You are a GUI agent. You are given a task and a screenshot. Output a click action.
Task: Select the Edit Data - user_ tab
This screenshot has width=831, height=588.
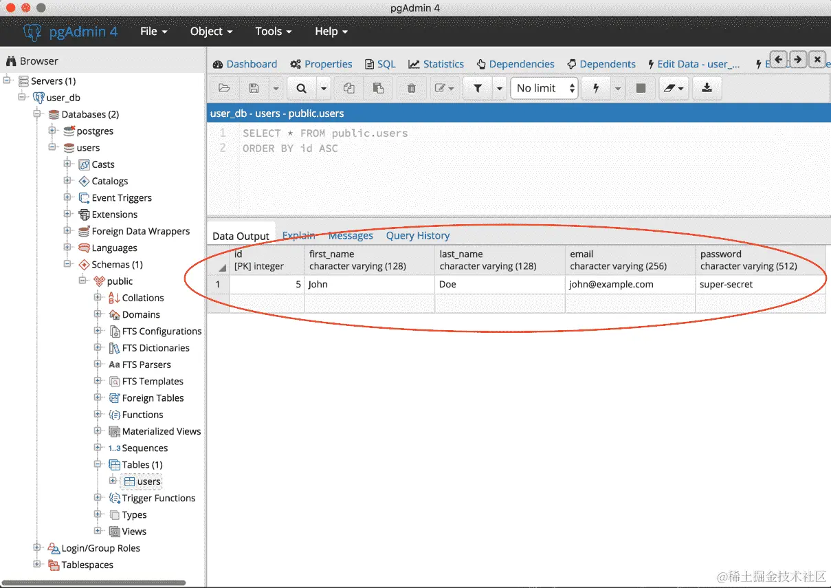pos(694,64)
